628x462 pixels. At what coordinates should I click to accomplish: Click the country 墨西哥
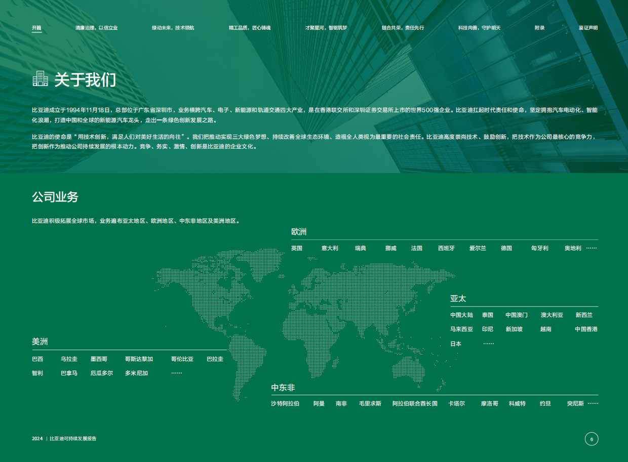point(99,359)
